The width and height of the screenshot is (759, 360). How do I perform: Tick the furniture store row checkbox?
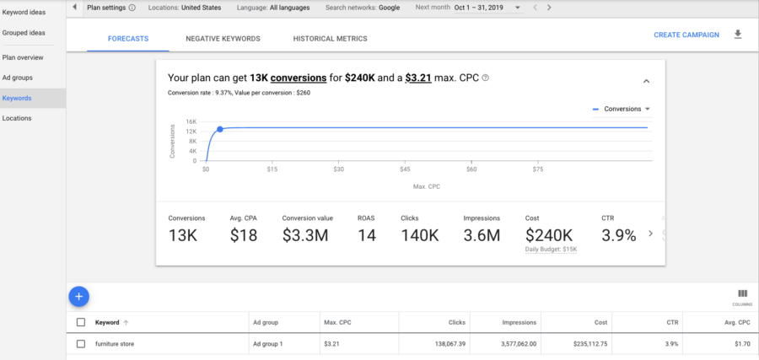(81, 344)
